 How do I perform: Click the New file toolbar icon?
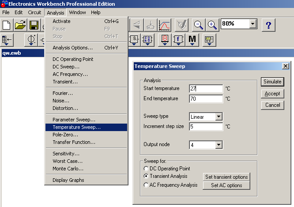(7, 25)
